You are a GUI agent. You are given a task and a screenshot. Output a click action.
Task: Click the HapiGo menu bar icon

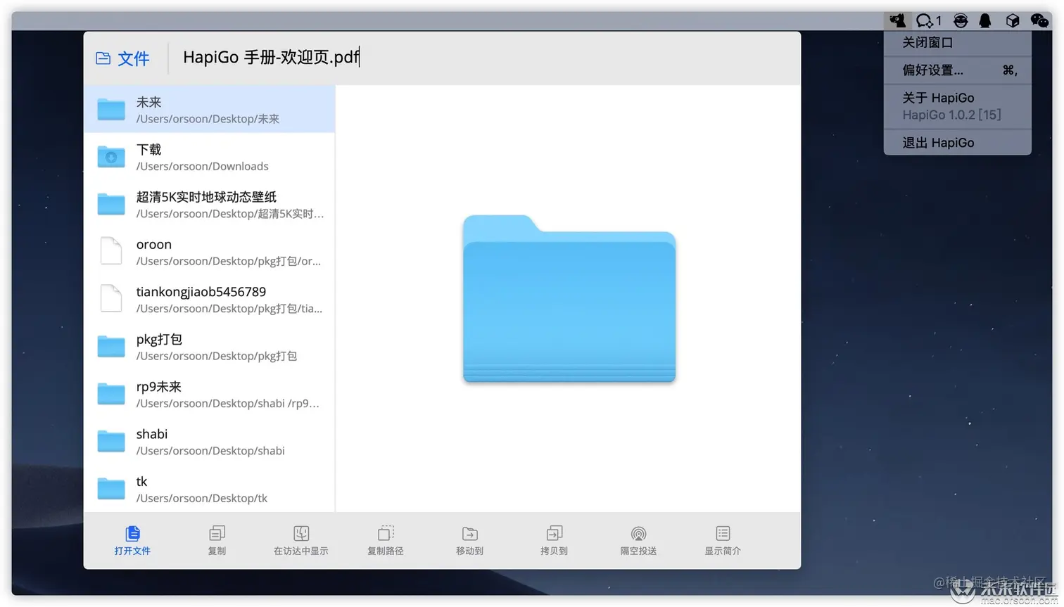(897, 20)
